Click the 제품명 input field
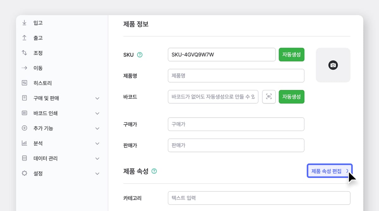 (x=236, y=75)
